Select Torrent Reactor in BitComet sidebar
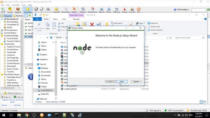This screenshot has height=118, width=210. (x=13, y=63)
